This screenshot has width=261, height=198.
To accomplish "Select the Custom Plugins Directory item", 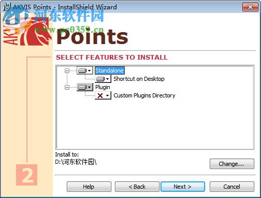I will pos(144,95).
